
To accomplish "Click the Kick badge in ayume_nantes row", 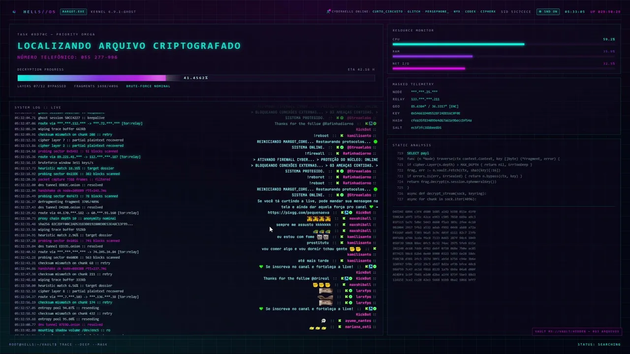I will [340, 321].
